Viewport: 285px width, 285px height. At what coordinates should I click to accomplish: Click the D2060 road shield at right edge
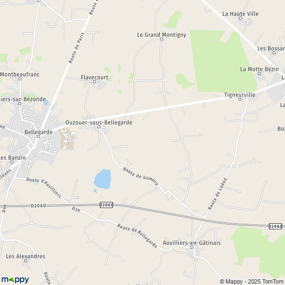point(275,226)
